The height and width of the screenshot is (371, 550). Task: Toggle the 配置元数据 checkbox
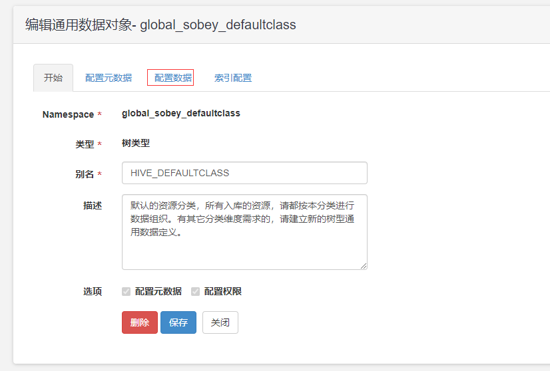coord(127,291)
